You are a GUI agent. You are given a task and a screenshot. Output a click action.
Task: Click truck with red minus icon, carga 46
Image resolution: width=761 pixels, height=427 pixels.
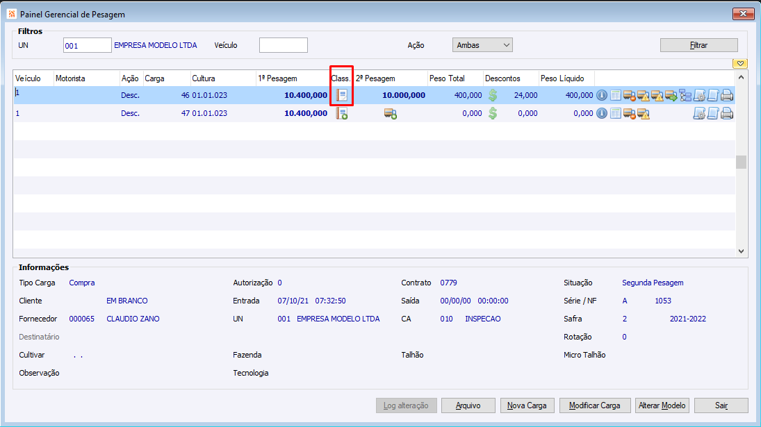(x=630, y=96)
